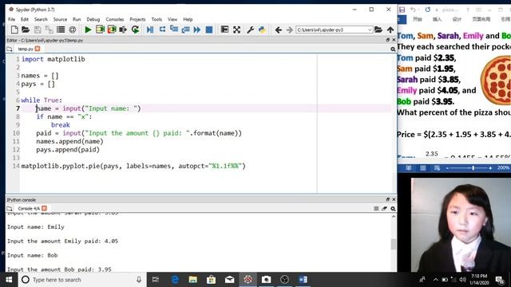Browse editor tabs icon left of temp.py
511x287 pixels.
tap(10, 49)
